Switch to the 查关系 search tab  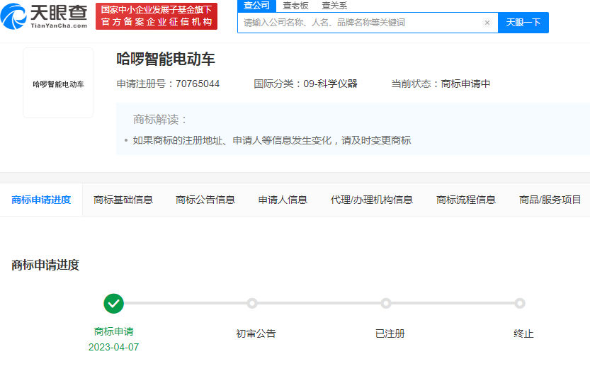pos(334,6)
